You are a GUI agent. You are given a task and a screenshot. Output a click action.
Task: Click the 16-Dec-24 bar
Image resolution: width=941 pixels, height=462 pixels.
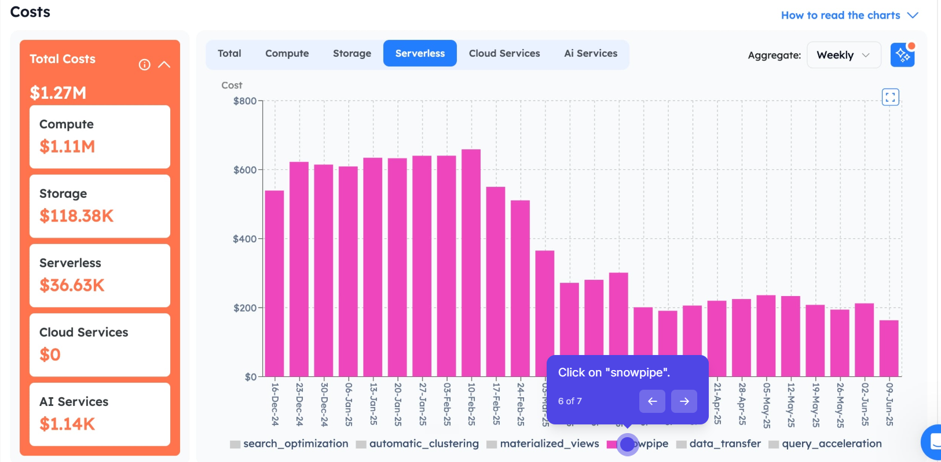274,283
